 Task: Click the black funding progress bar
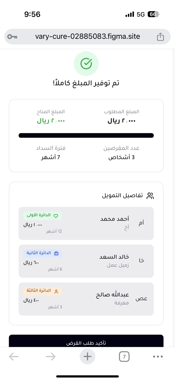[x=86, y=135]
